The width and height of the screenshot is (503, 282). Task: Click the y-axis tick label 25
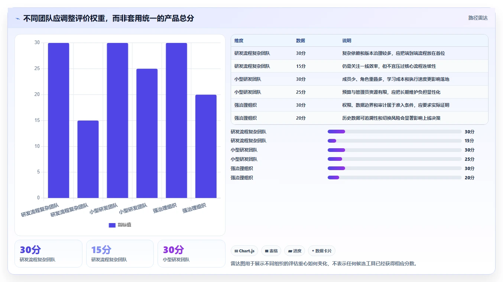pyautogui.click(x=37, y=69)
